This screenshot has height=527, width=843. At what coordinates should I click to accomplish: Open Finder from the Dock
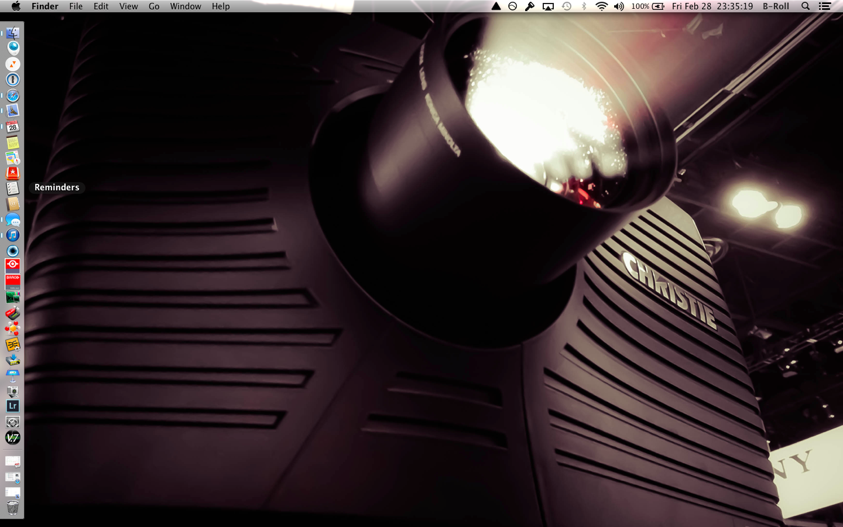click(13, 33)
